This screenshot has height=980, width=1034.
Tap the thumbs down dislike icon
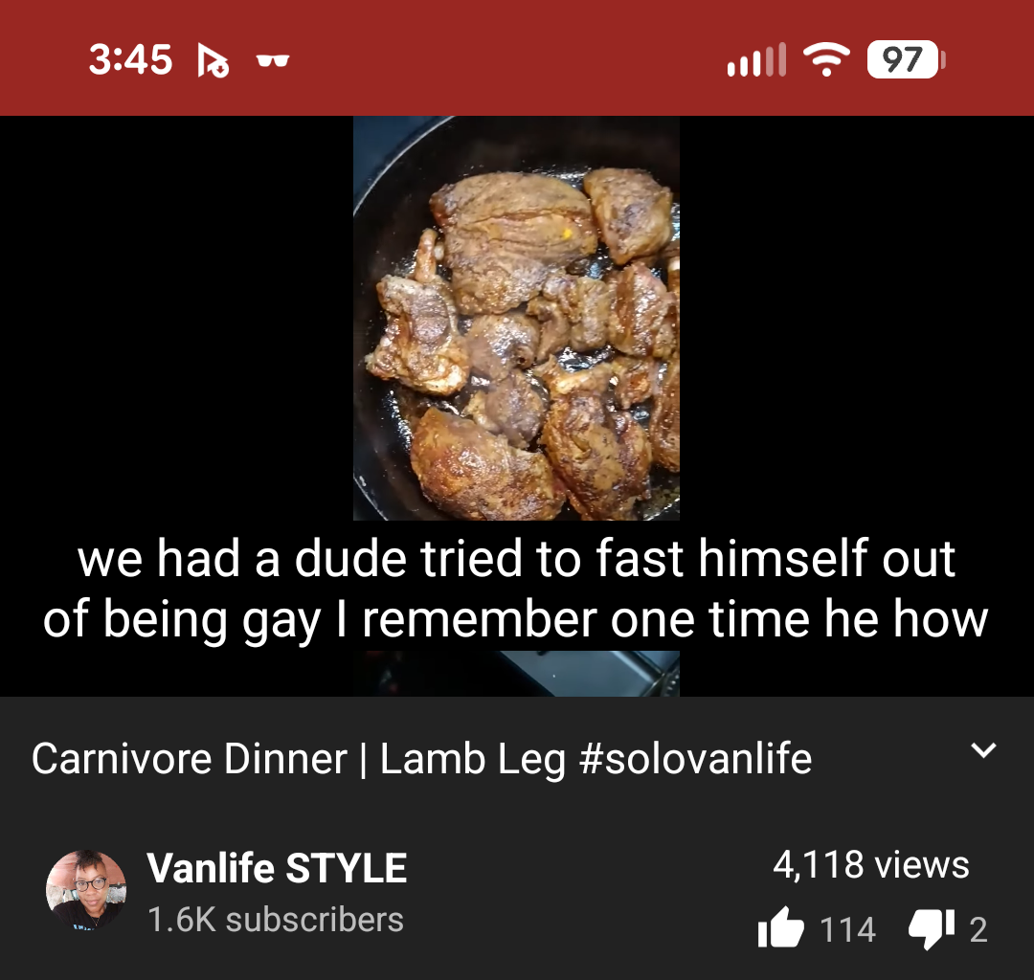(932, 929)
